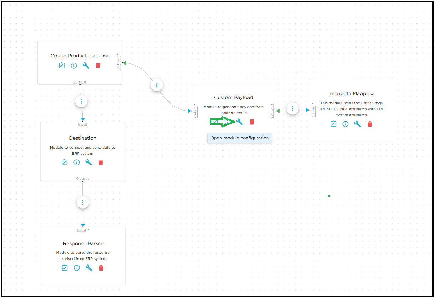
Task: Open link menu between Destination and Response Parser
Action: (x=83, y=202)
